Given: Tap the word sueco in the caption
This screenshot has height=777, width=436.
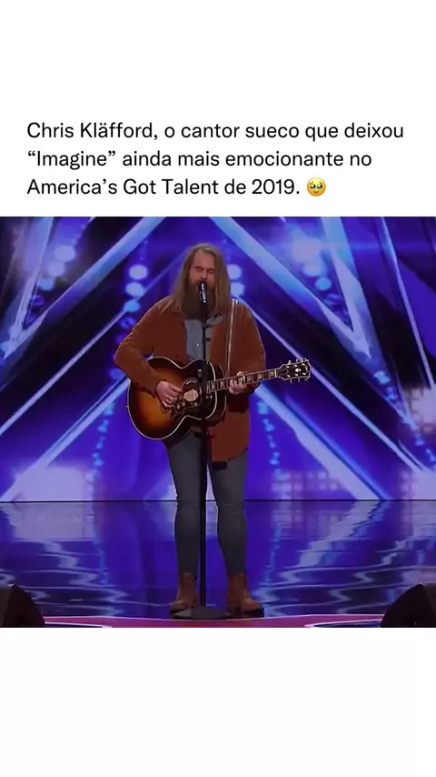Looking at the screenshot, I should [x=264, y=131].
